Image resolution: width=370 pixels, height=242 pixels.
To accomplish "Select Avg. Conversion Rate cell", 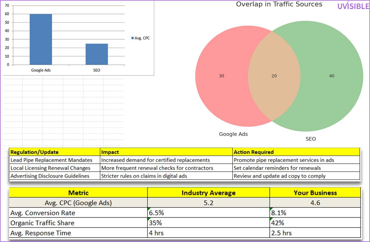I will tap(78, 213).
